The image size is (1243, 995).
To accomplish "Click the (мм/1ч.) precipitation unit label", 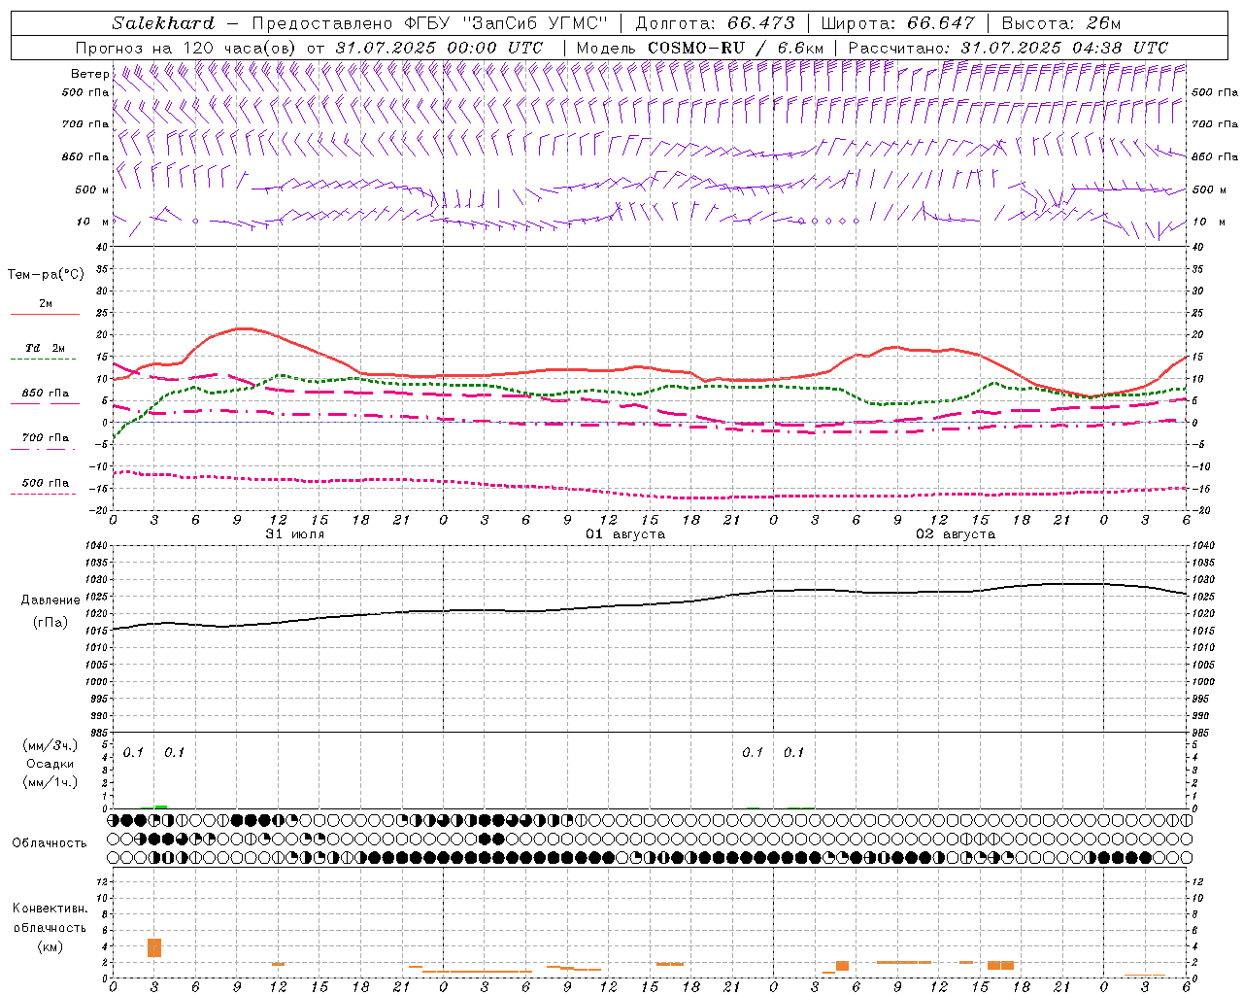I will [x=50, y=782].
